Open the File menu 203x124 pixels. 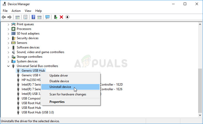(x=5, y=11)
